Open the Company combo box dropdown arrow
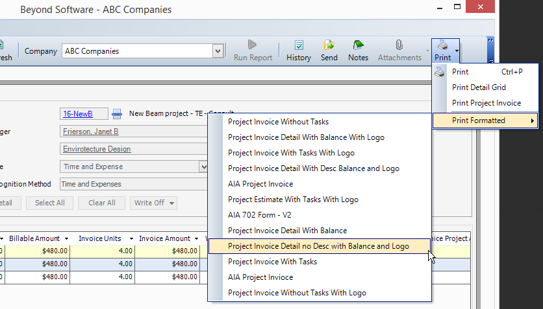This screenshot has height=309, width=543. [218, 51]
